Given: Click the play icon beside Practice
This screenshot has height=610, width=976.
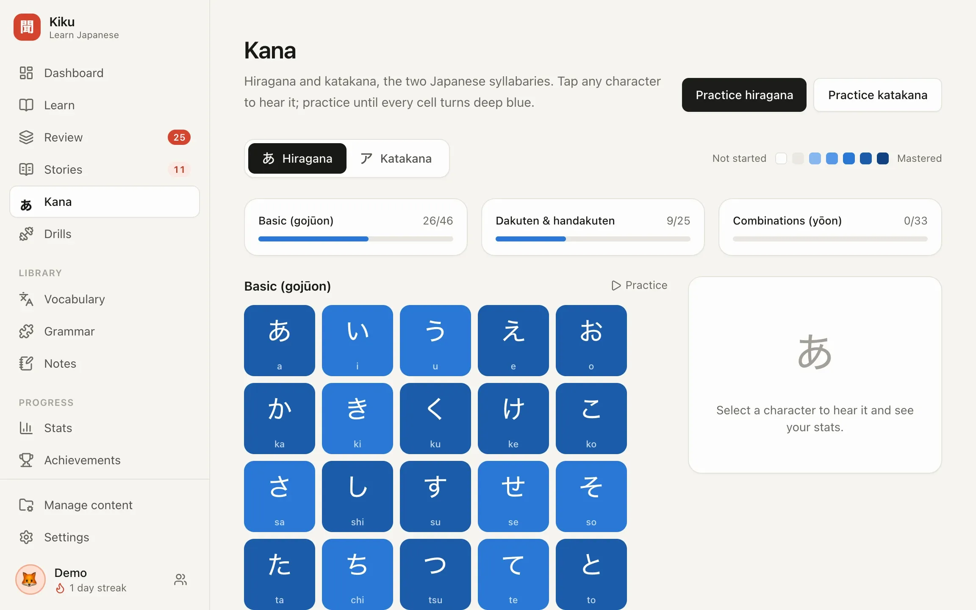Looking at the screenshot, I should click(616, 286).
